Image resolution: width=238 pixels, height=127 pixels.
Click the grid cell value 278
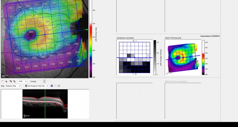(78, 52)
